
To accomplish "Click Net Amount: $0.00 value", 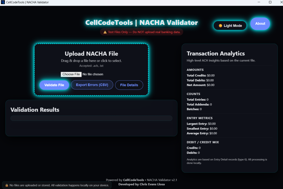I will click(200, 85).
